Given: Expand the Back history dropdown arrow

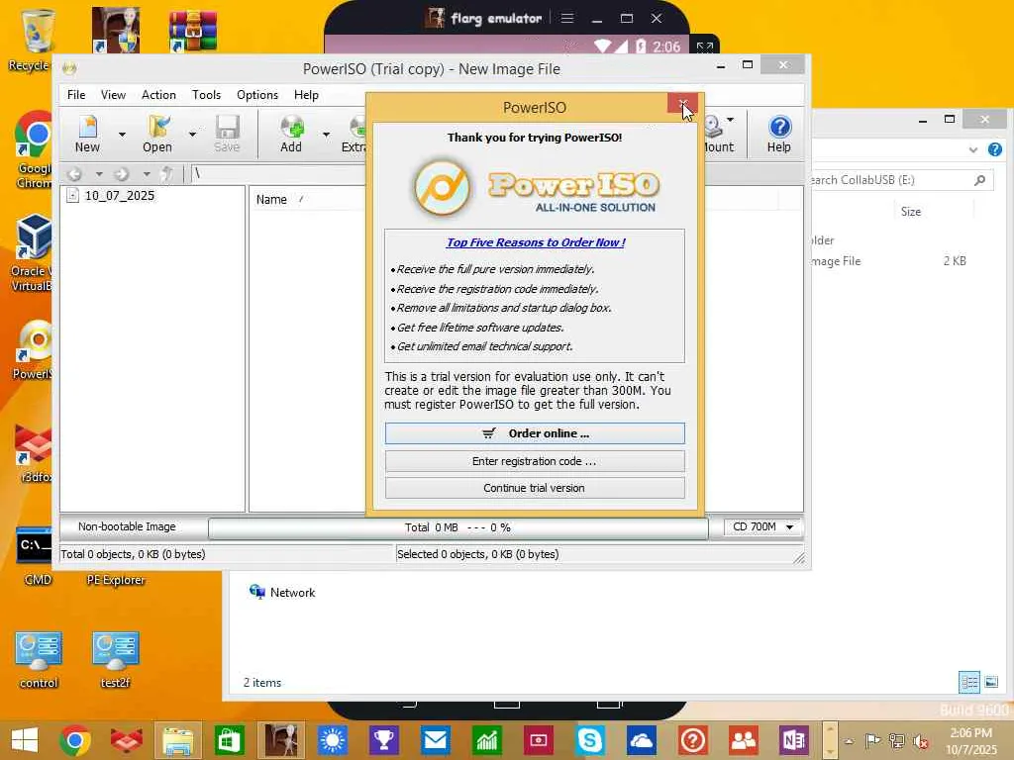Looking at the screenshot, I should (x=99, y=174).
